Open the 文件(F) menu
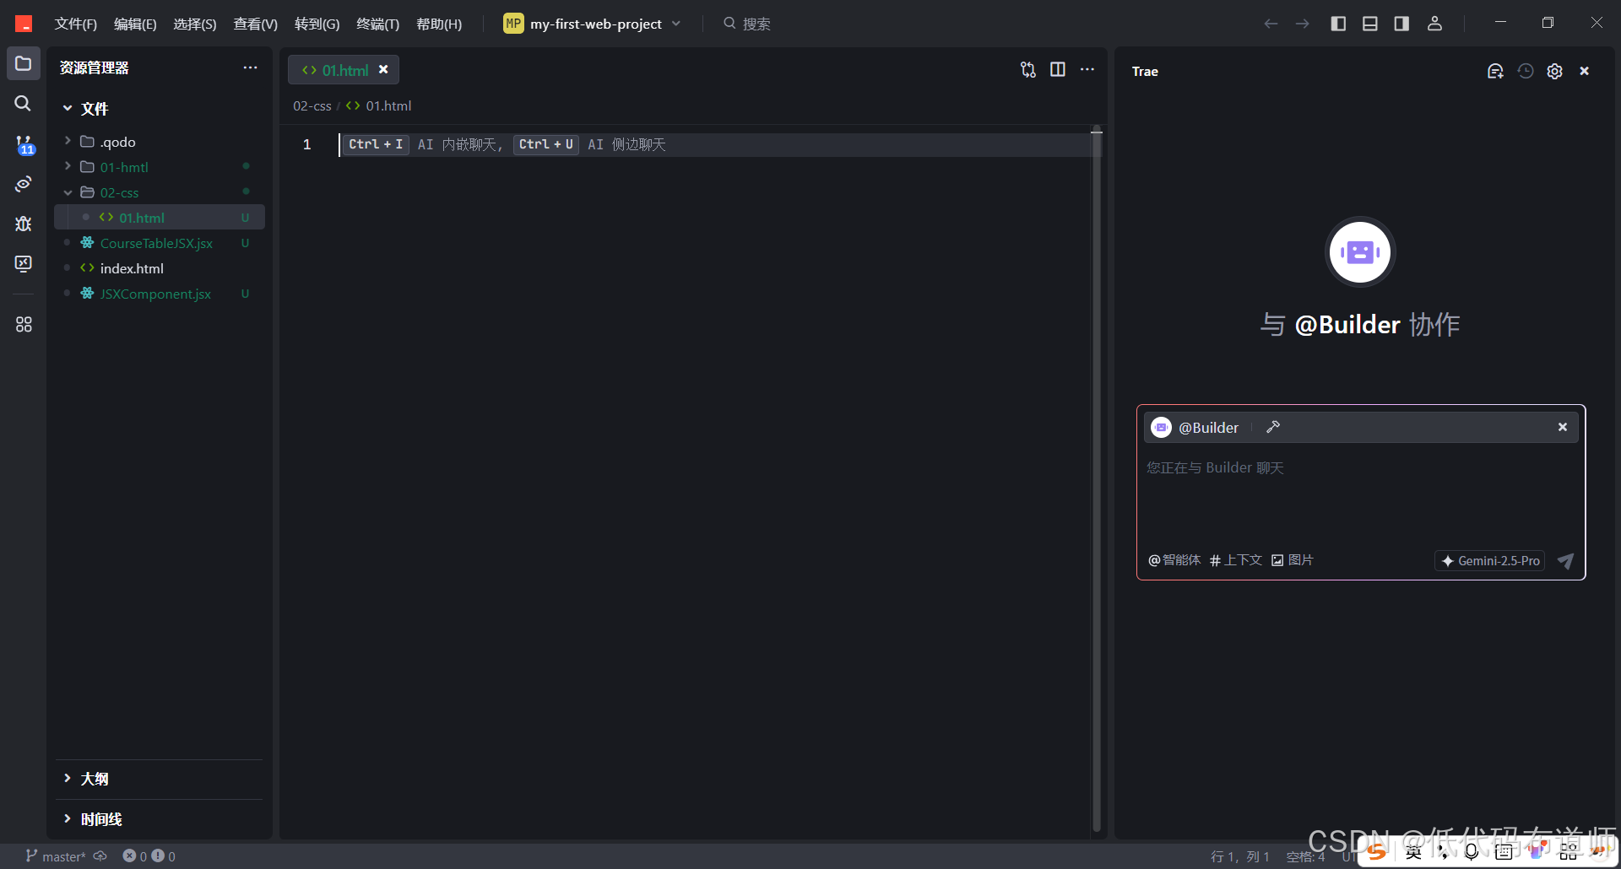Image resolution: width=1621 pixels, height=869 pixels. [76, 24]
